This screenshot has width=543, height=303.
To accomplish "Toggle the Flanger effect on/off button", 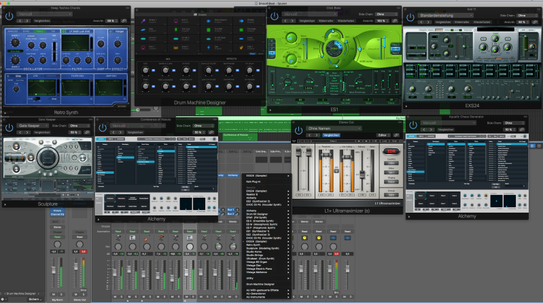I will 111,31.
